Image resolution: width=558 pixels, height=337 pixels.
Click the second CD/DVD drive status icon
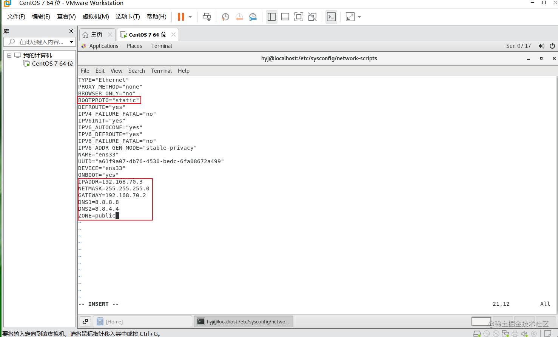(x=496, y=334)
